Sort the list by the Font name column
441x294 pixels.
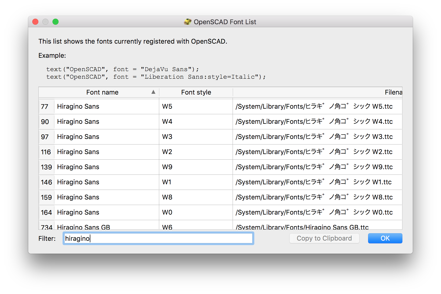tap(99, 92)
